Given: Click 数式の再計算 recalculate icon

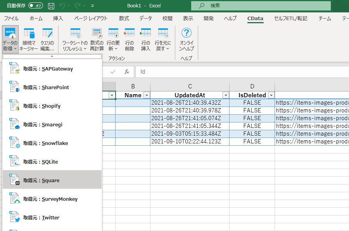Looking at the screenshot, I should pyautogui.click(x=97, y=33).
